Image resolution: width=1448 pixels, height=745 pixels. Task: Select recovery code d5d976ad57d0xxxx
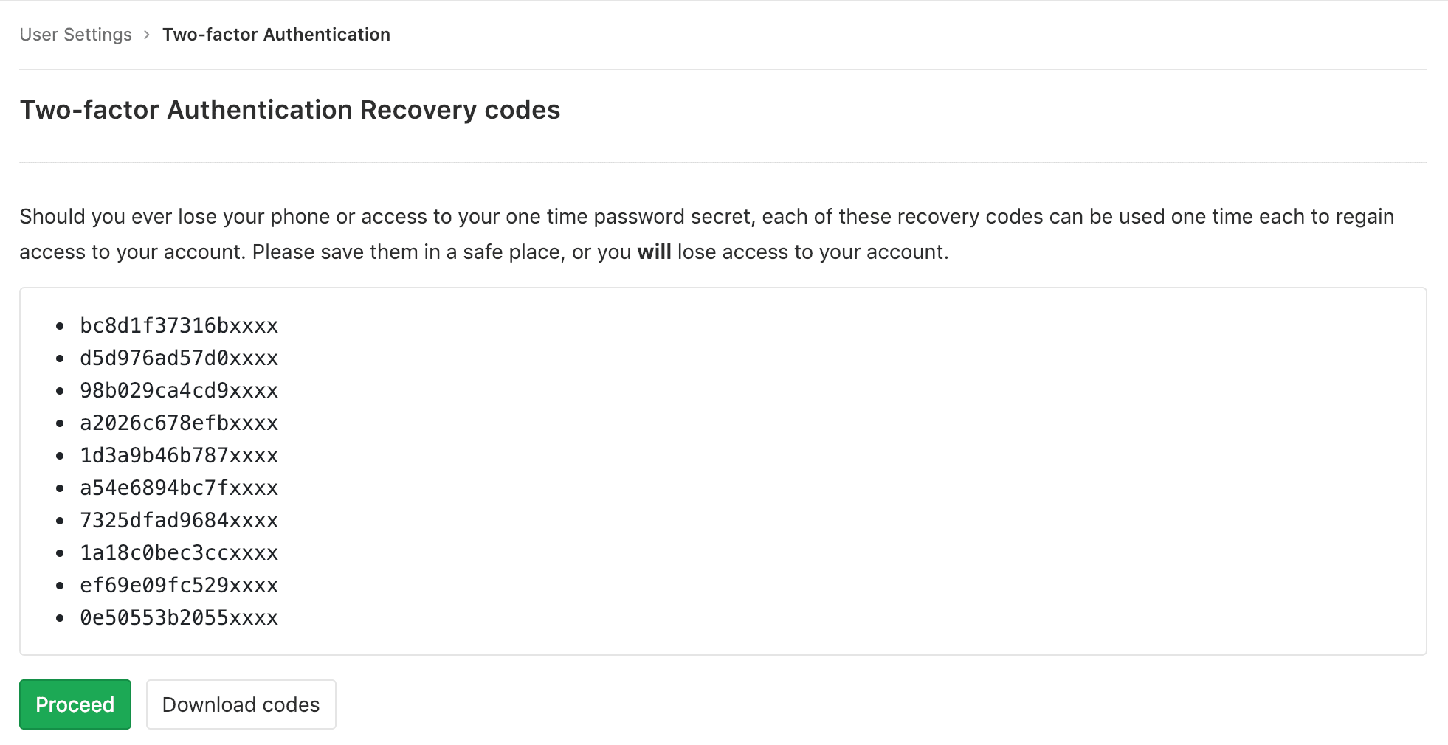pyautogui.click(x=179, y=358)
